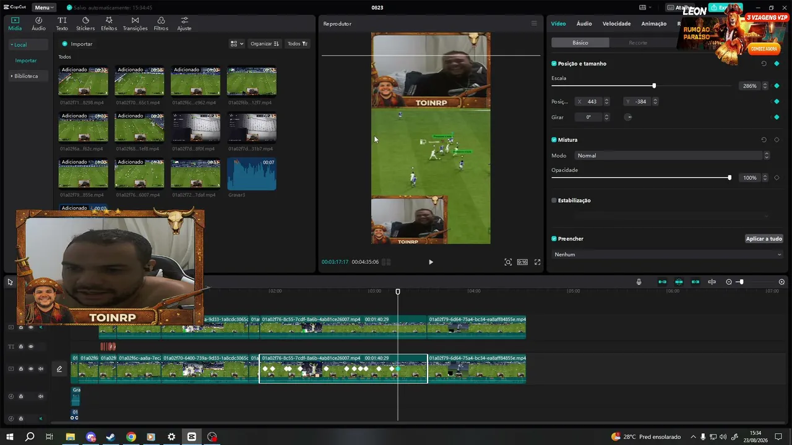Image resolution: width=792 pixels, height=445 pixels.
Task: Open the Todos filter dropdown
Action: [x=298, y=44]
